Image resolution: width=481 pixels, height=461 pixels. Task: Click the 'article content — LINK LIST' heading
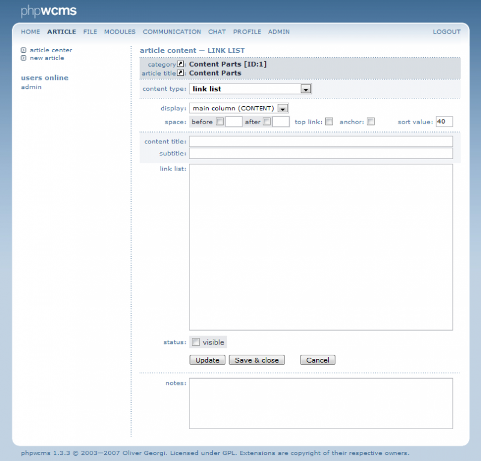[x=192, y=50]
